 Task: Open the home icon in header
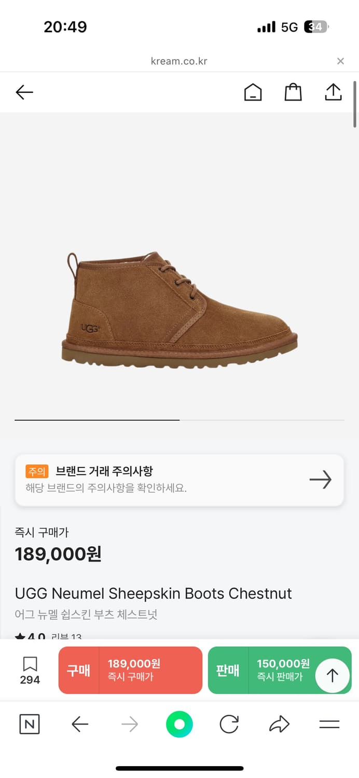pyautogui.click(x=253, y=92)
